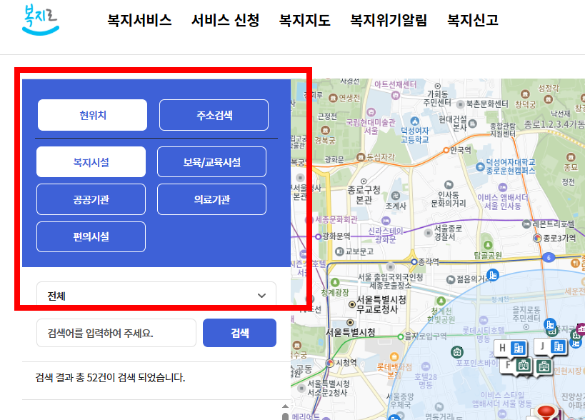The height and width of the screenshot is (420, 585).
Task: Click the green hospital icon near 인현시장
Action: tap(544, 366)
